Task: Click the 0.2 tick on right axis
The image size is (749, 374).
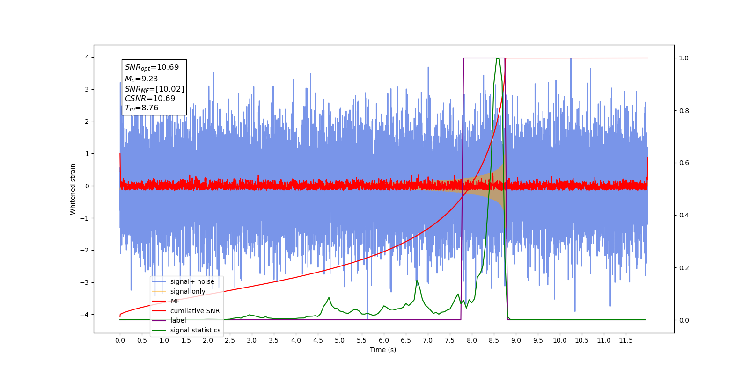Action: click(684, 268)
